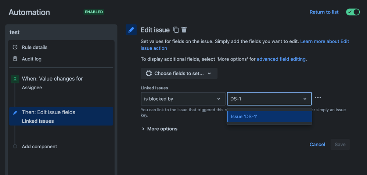Open the 'is blocked by' link type dropdown
367x175 pixels.
click(x=183, y=99)
